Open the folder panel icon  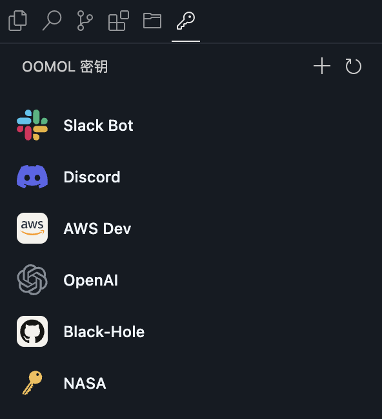(152, 21)
